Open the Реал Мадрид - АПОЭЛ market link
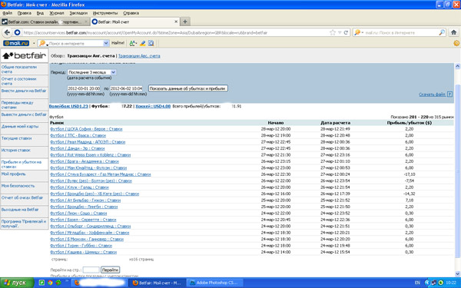 point(88,142)
